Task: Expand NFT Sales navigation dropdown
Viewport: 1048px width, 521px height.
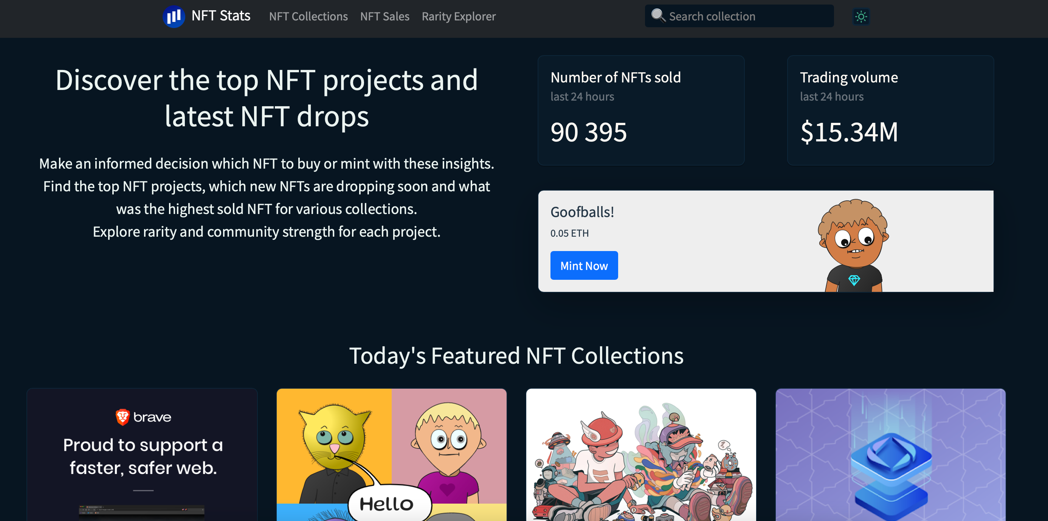Action: point(385,17)
